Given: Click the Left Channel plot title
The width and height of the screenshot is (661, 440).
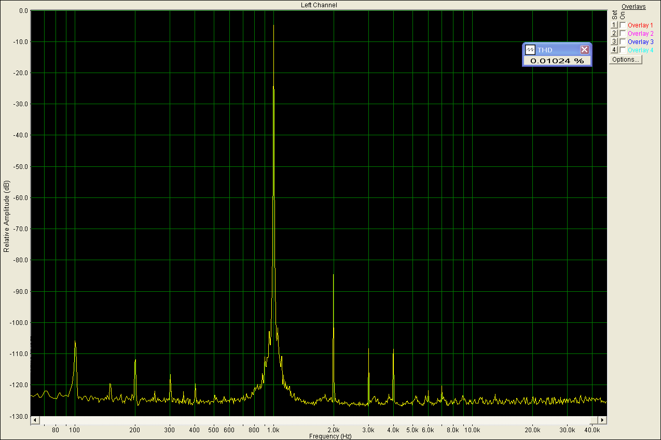Looking at the screenshot, I should click(319, 5).
